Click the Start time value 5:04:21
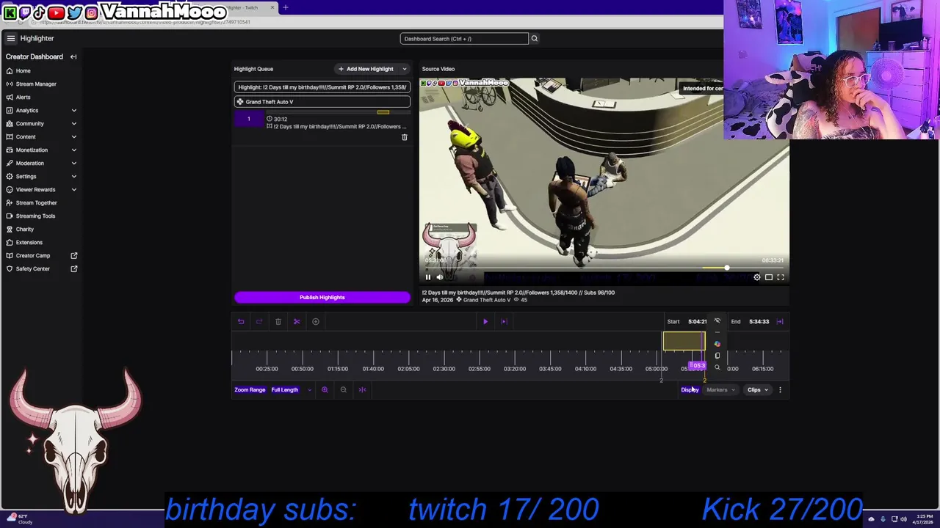This screenshot has height=528, width=940. tap(697, 321)
